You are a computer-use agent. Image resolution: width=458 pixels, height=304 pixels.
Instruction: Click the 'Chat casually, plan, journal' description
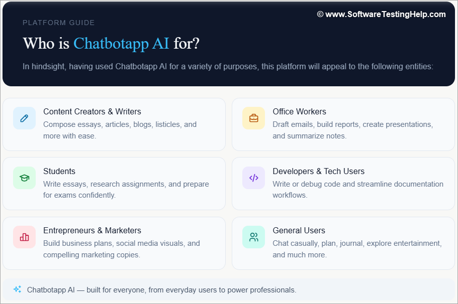tap(357, 249)
